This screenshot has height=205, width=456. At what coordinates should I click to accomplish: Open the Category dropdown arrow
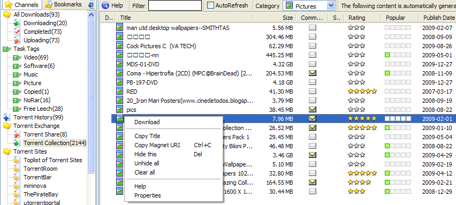331,5
